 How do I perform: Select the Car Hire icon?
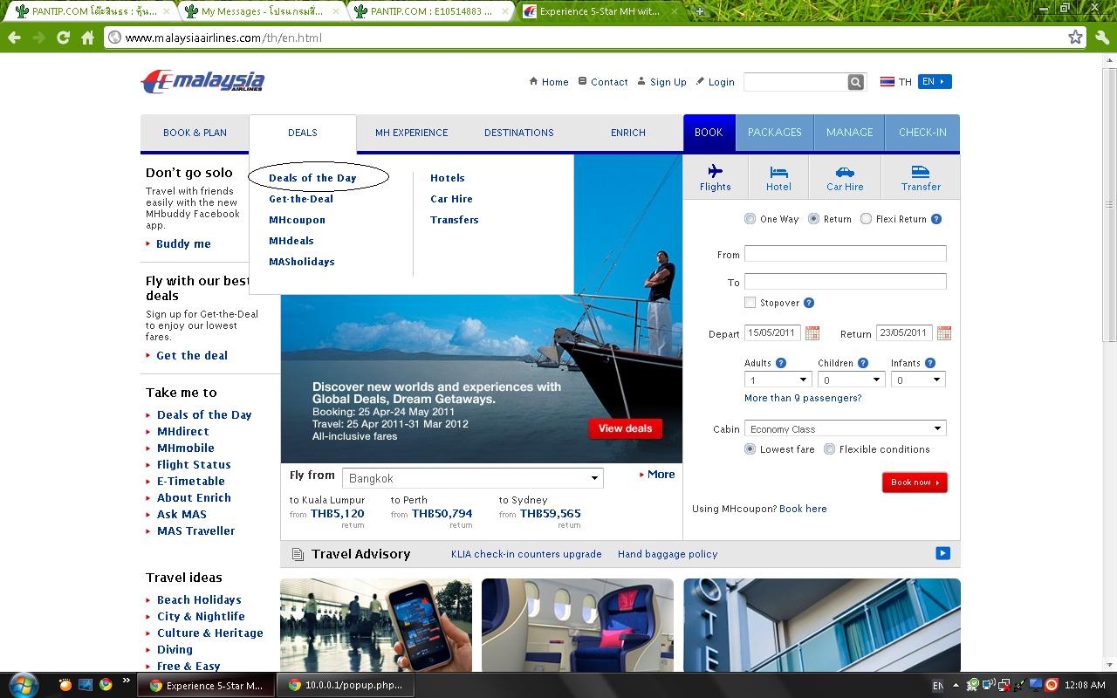click(845, 177)
